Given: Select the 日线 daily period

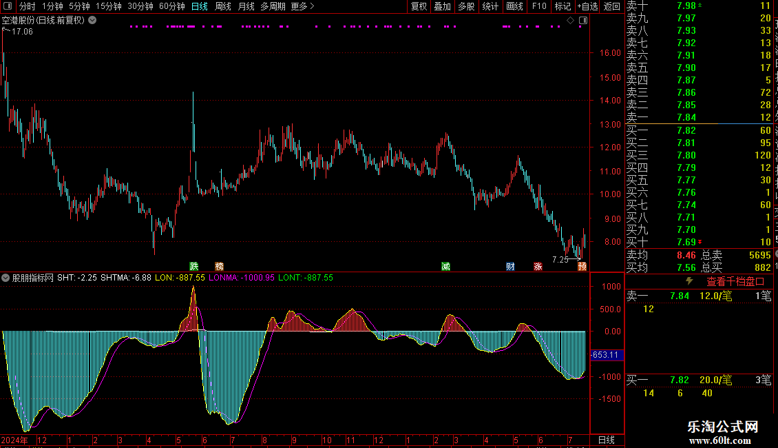Looking at the screenshot, I should (200, 6).
